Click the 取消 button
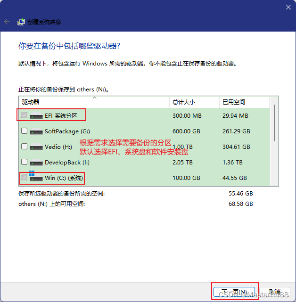The width and height of the screenshot is (296, 302). pyautogui.click(x=275, y=292)
